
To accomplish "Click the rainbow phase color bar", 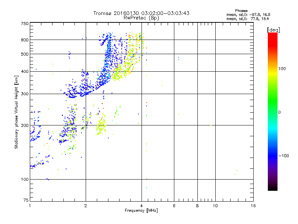I will (x=273, y=111).
